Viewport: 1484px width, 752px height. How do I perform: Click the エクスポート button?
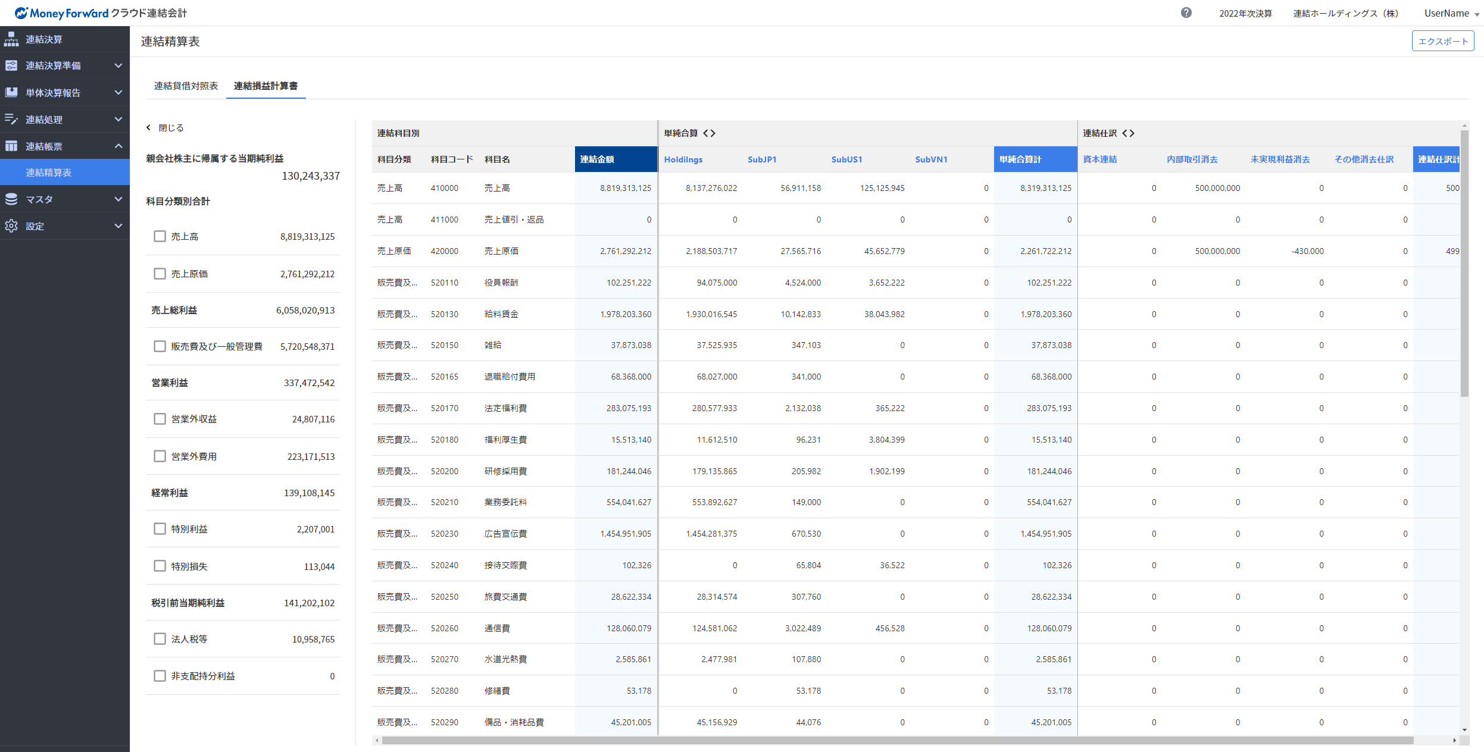1442,41
